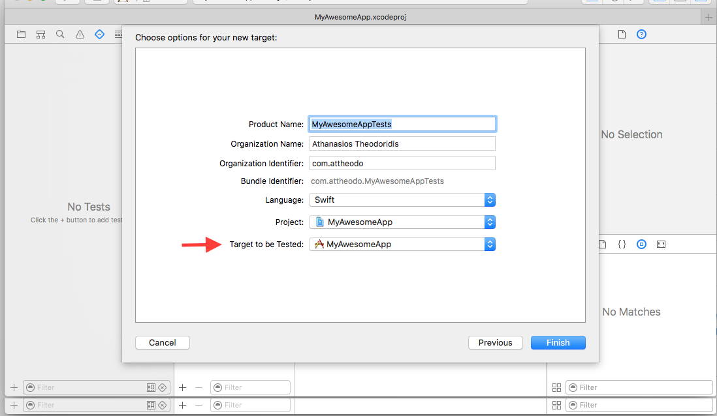Open the File Template library icon
The height and width of the screenshot is (416, 717).
tap(602, 245)
